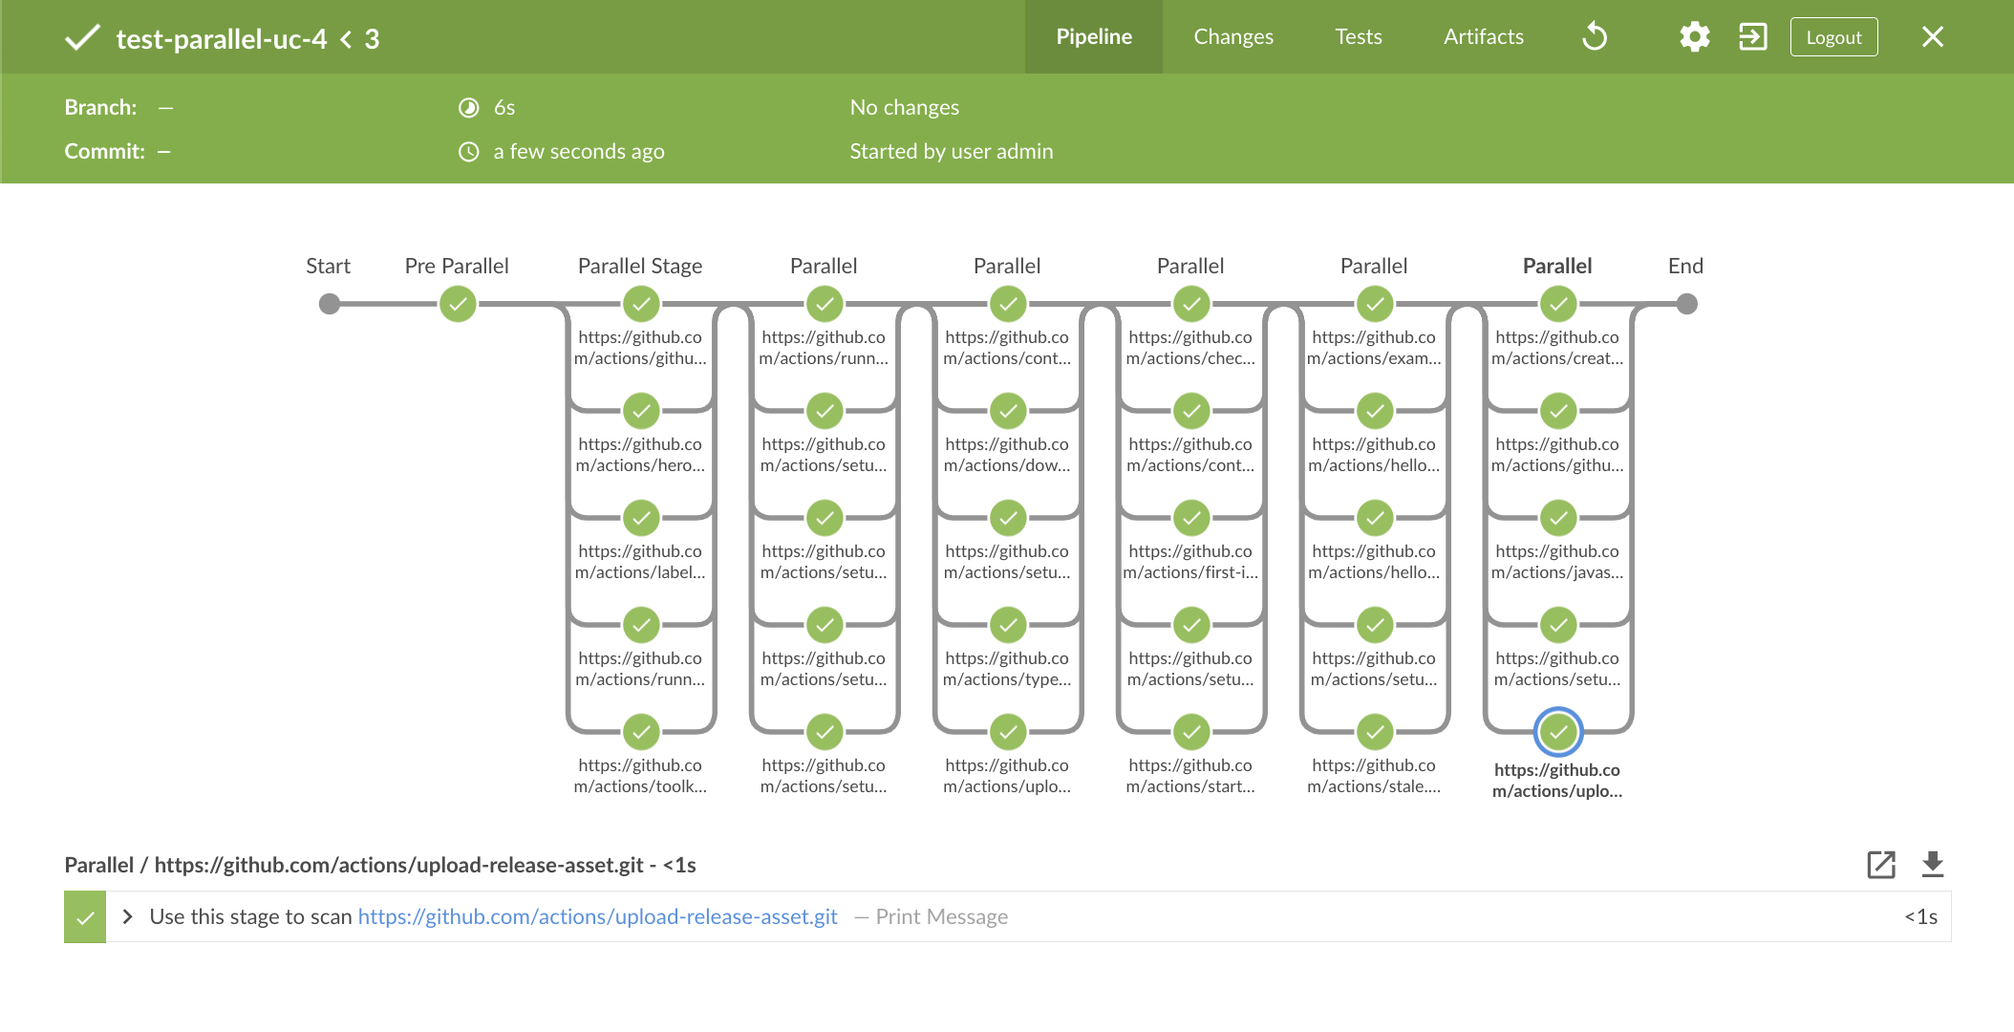Click the bold selected Parallel stage label
Viewport: 2014px width, 1032px height.
[1557, 266]
